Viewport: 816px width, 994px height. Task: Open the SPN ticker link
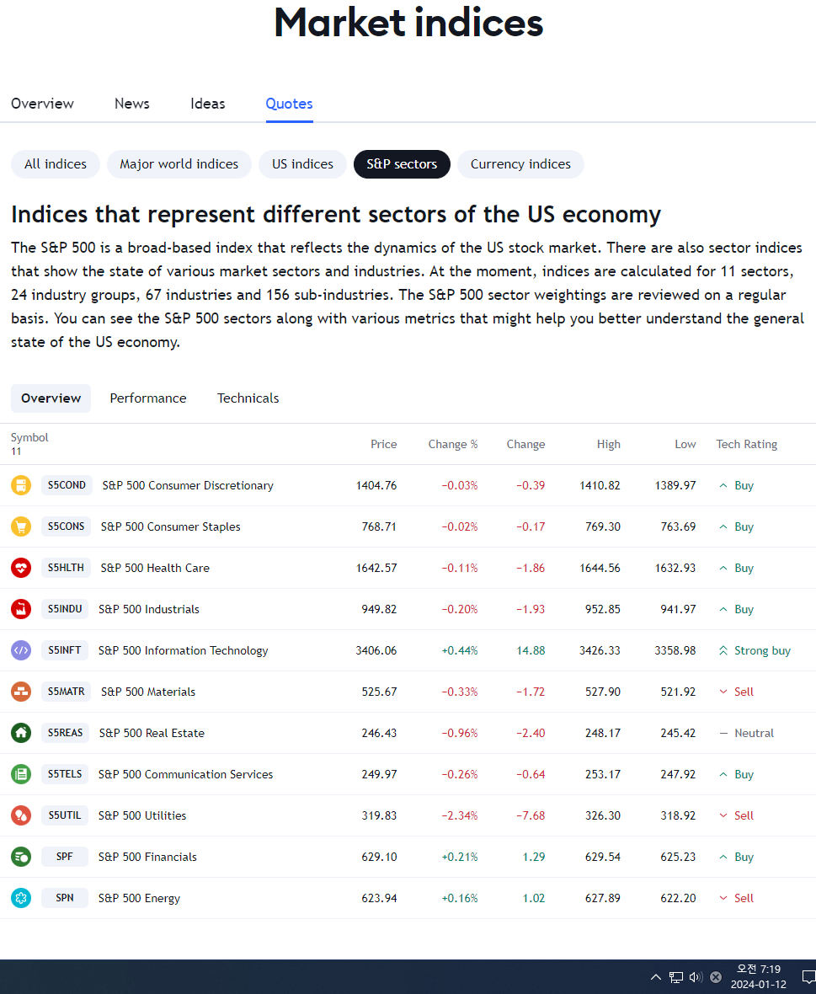pyautogui.click(x=65, y=898)
